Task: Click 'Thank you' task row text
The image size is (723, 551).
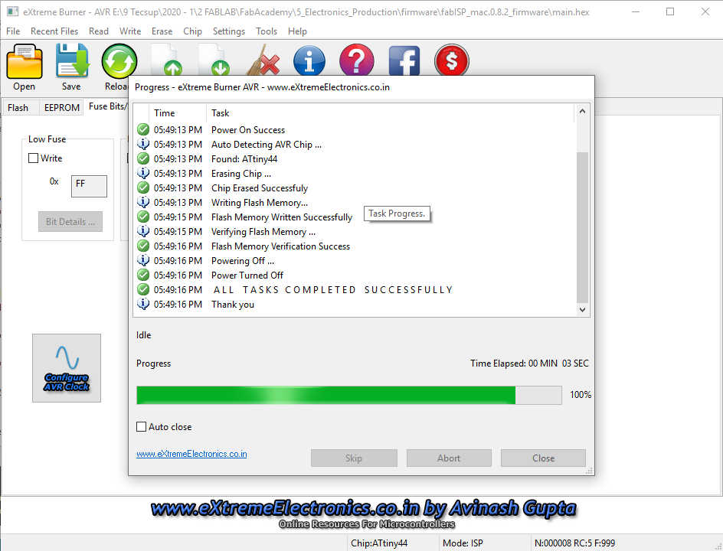Action: [x=232, y=305]
